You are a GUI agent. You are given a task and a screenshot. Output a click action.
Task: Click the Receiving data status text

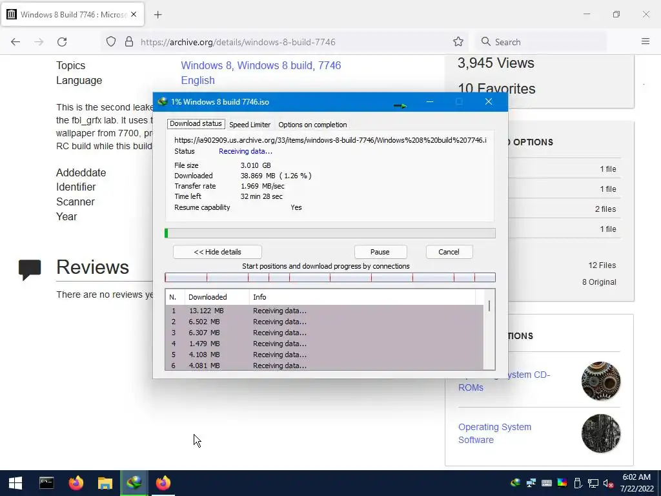245,151
